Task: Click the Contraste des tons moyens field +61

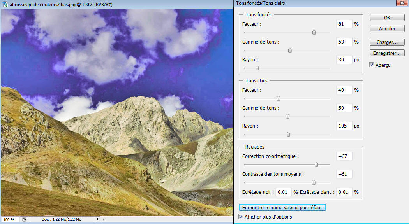Action: (344, 174)
